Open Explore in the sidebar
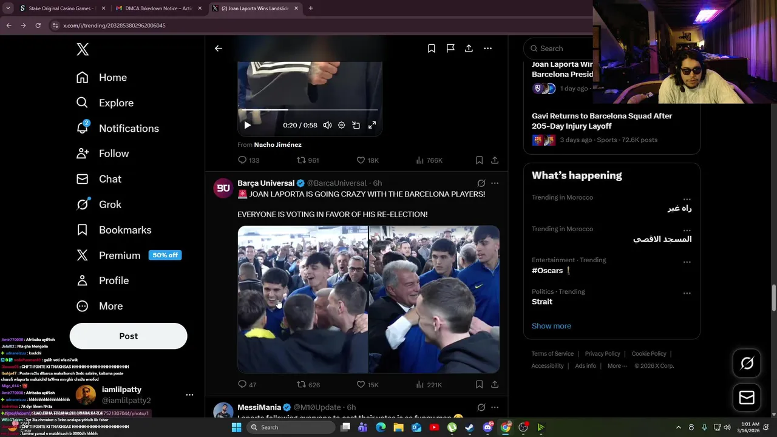777x437 pixels. (105, 103)
